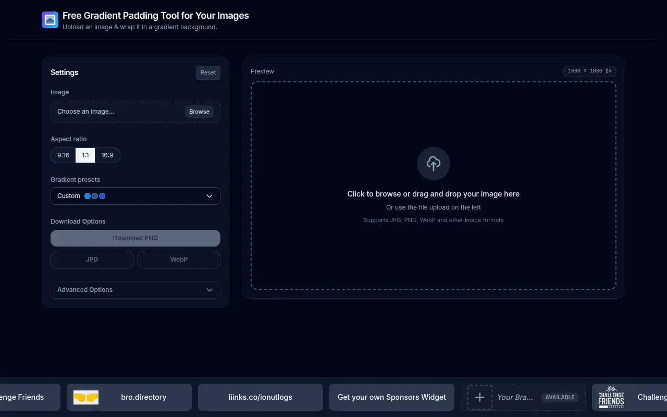Click the custom gradient color dots
This screenshot has width=667, height=417.
[x=95, y=196]
